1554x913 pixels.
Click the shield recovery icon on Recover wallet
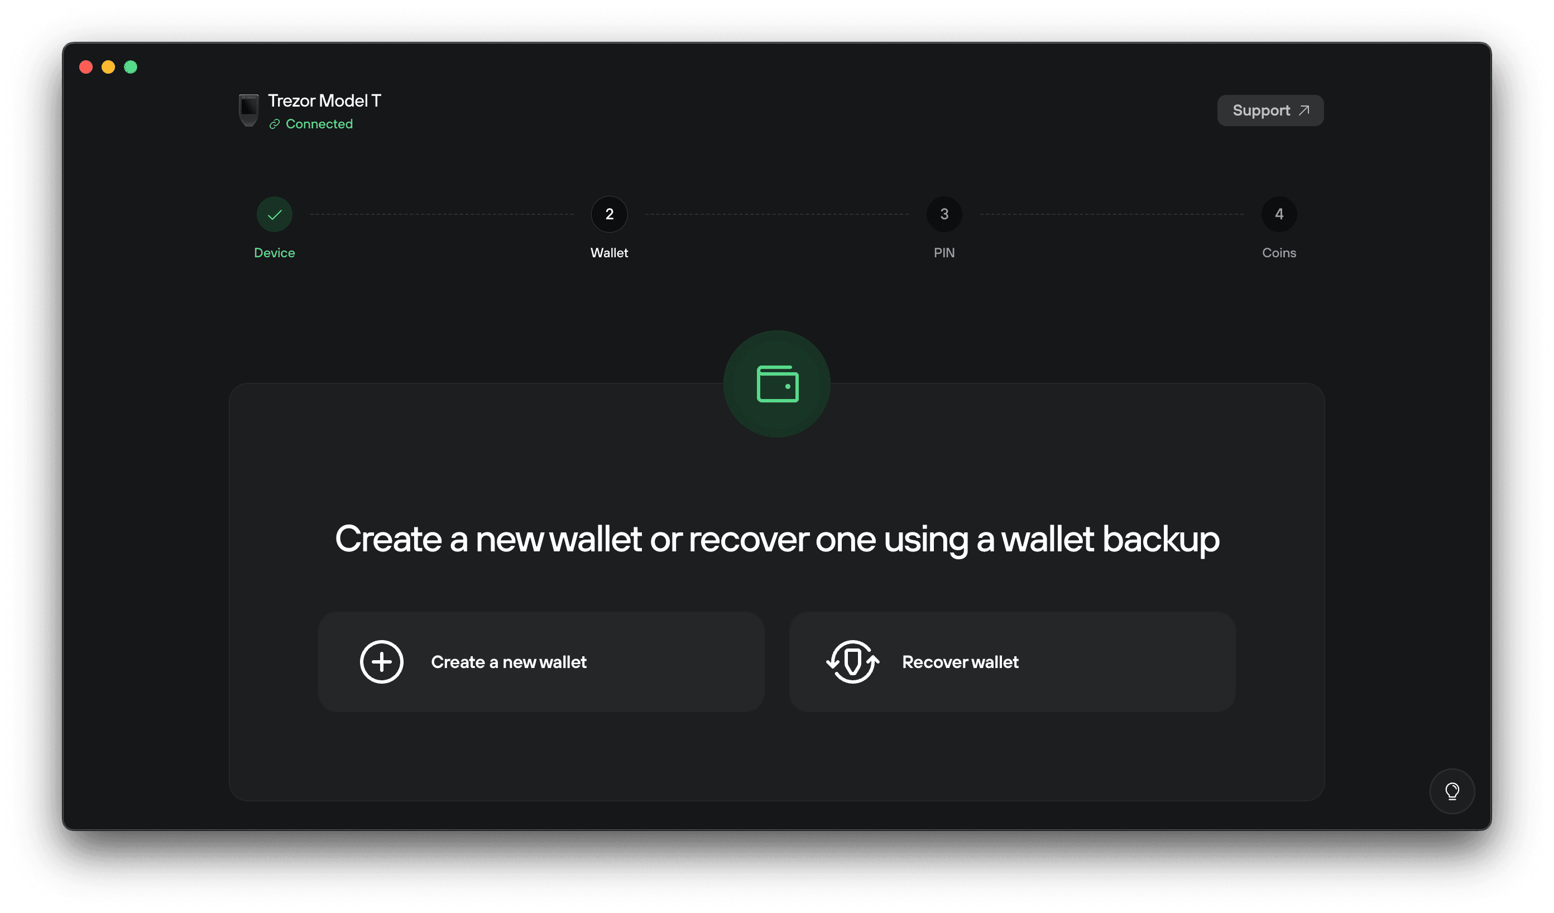click(x=852, y=661)
